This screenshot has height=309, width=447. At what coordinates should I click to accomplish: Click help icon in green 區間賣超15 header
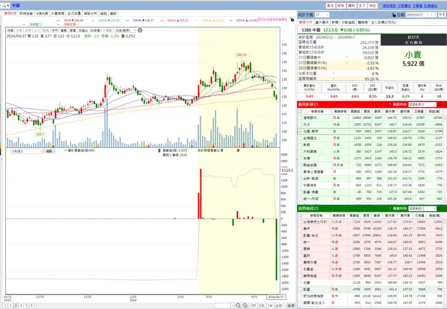click(390, 208)
